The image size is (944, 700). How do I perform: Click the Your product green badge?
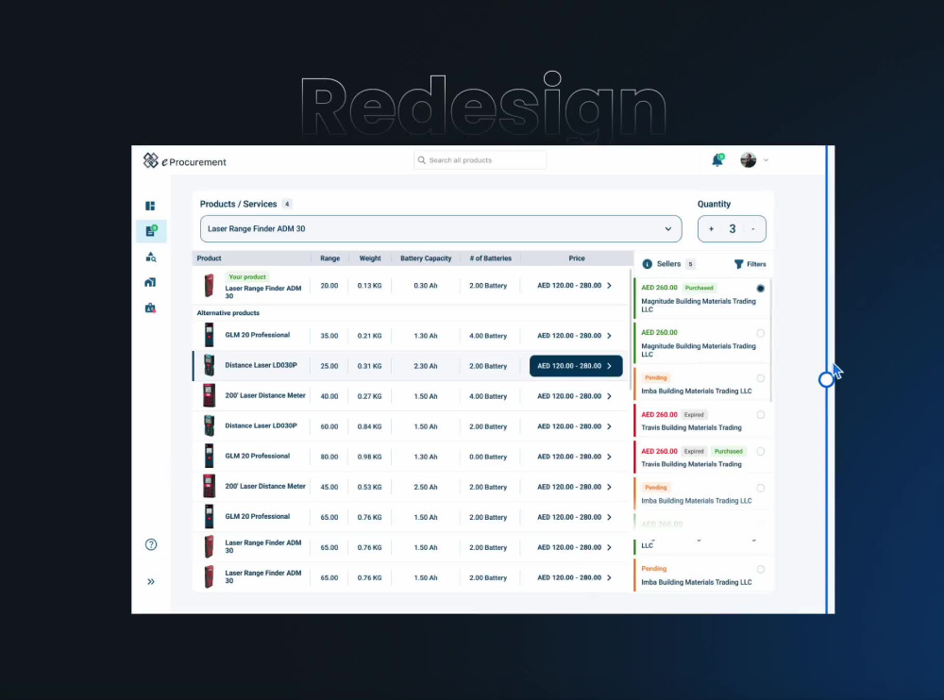point(246,276)
